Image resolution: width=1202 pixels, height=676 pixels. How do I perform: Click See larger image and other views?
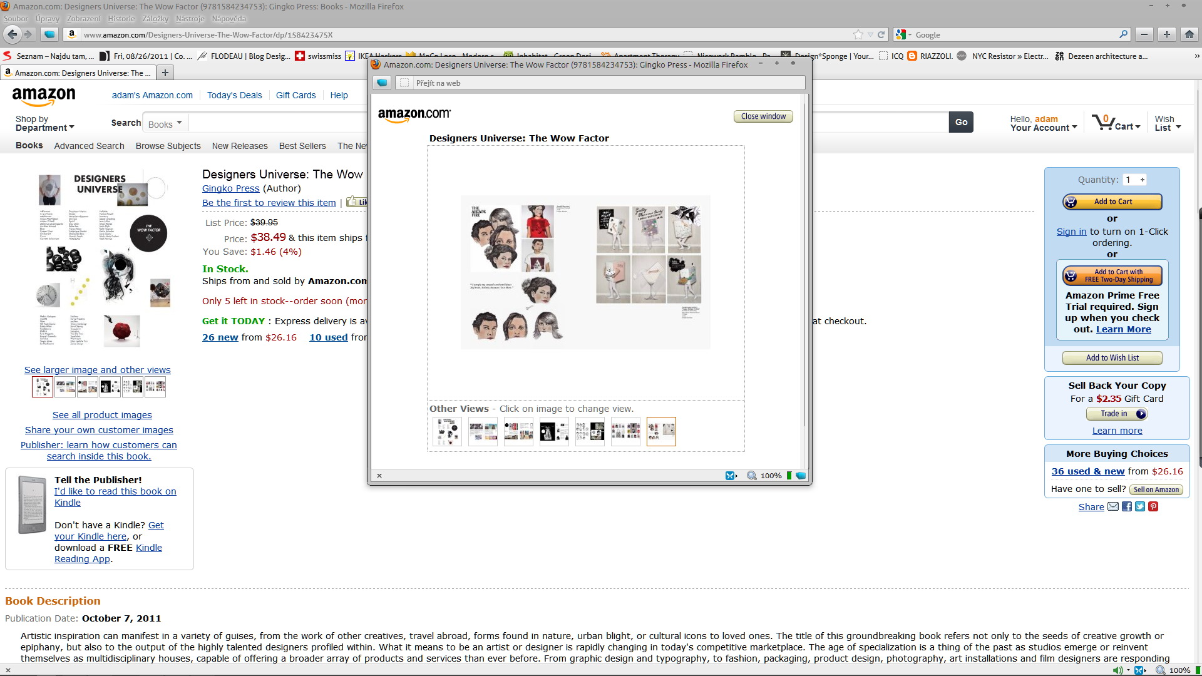pos(98,370)
